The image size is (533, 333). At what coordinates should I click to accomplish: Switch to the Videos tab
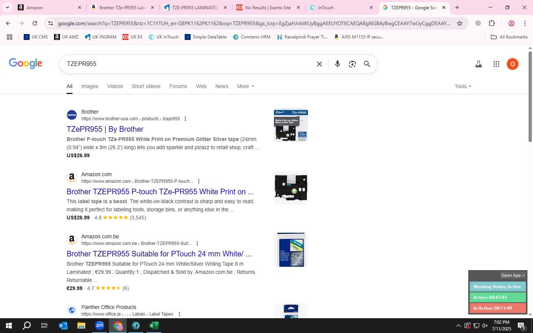[x=115, y=86]
